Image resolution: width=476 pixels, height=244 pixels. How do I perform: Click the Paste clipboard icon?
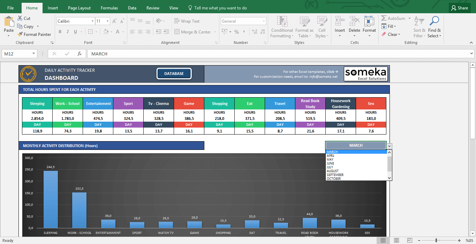[x=9, y=22]
